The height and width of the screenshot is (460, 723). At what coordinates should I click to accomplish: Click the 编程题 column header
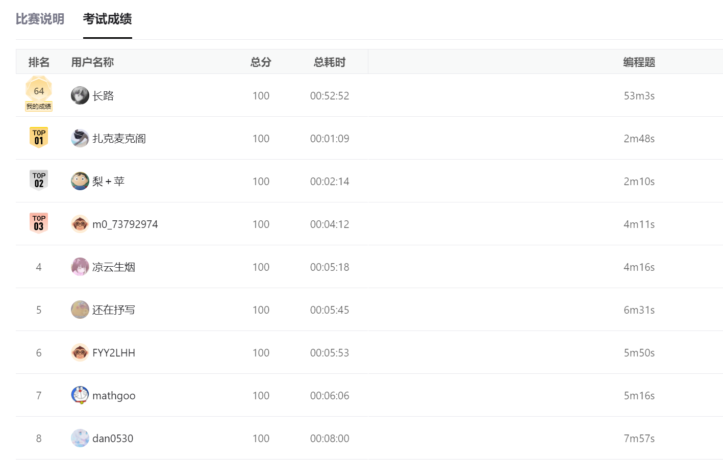coord(639,62)
